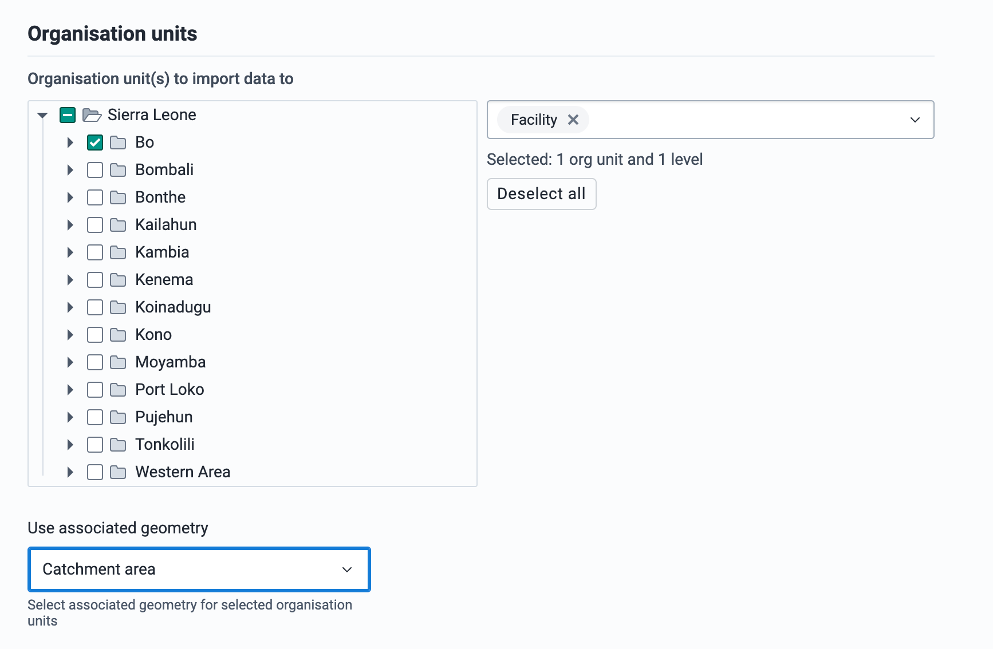Image resolution: width=993 pixels, height=649 pixels.
Task: Toggle the Sierra Leone indeterminate checkbox
Action: [68, 115]
